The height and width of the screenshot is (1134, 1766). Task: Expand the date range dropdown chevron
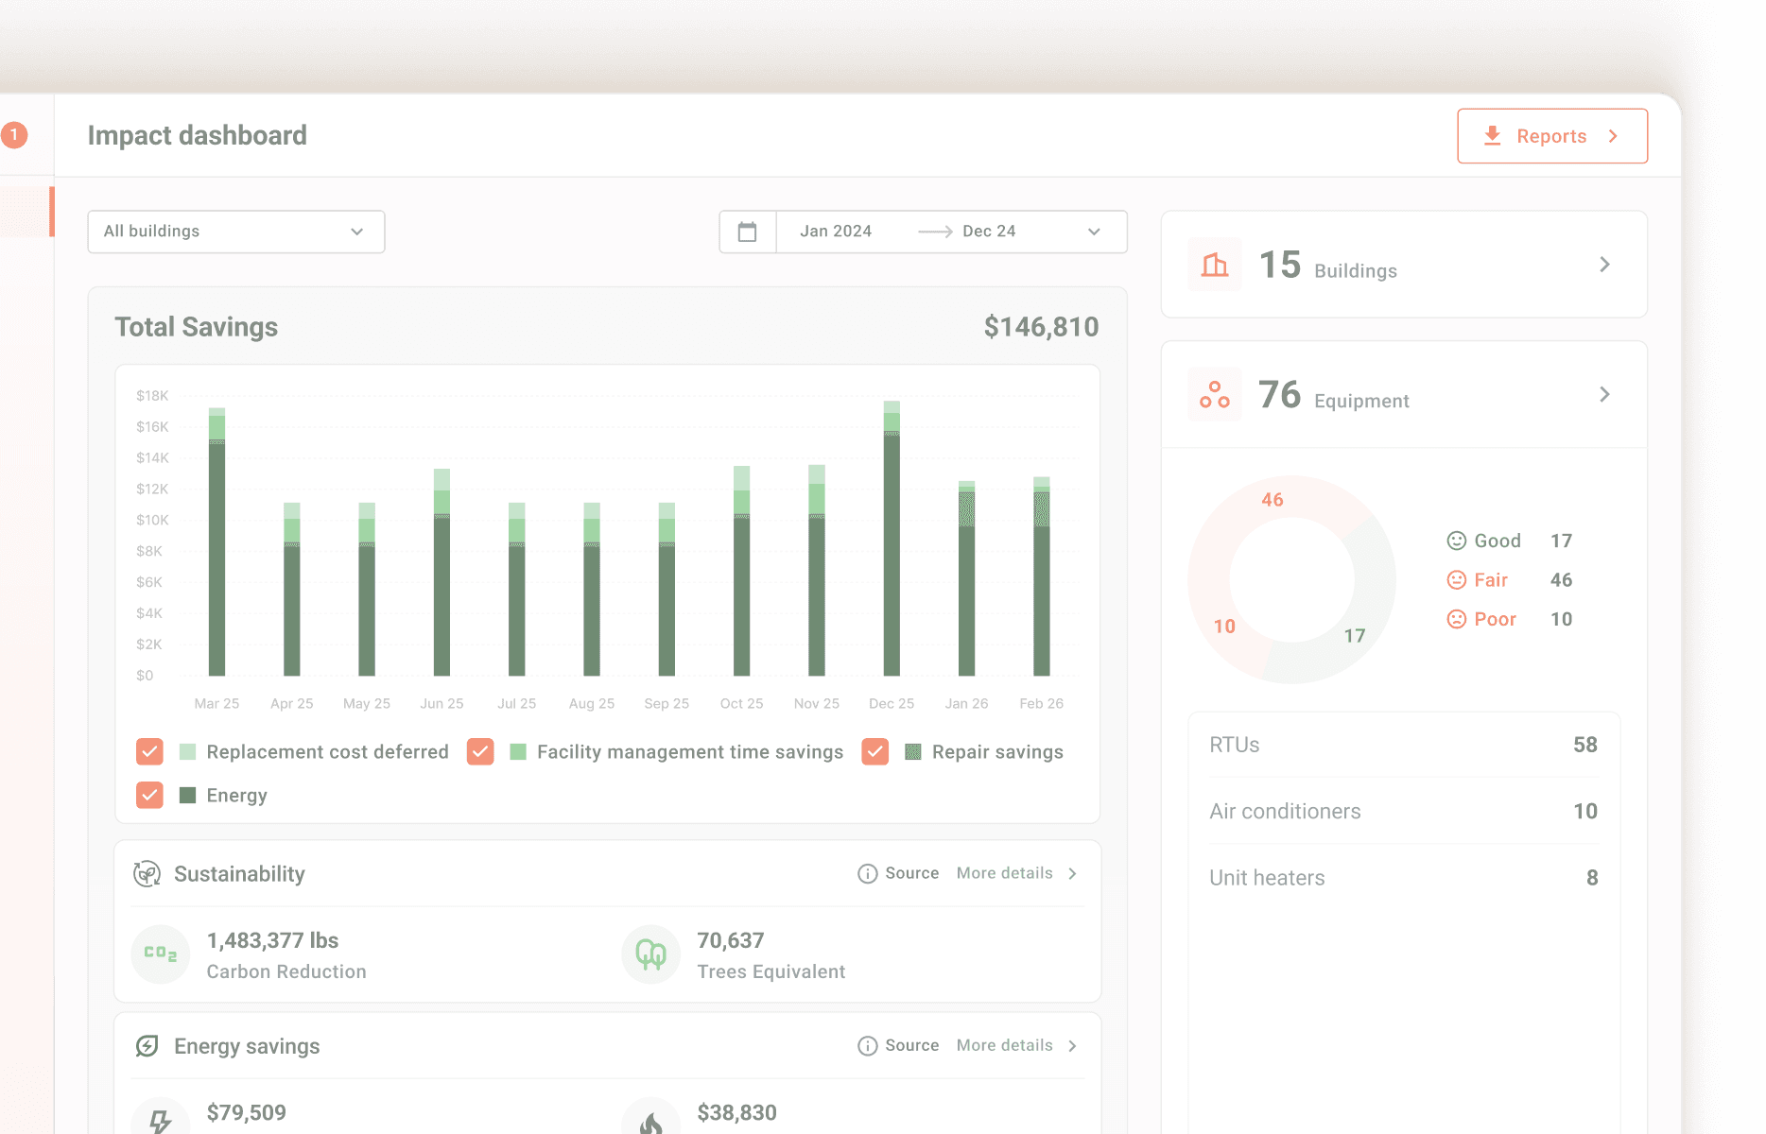[x=1094, y=232]
